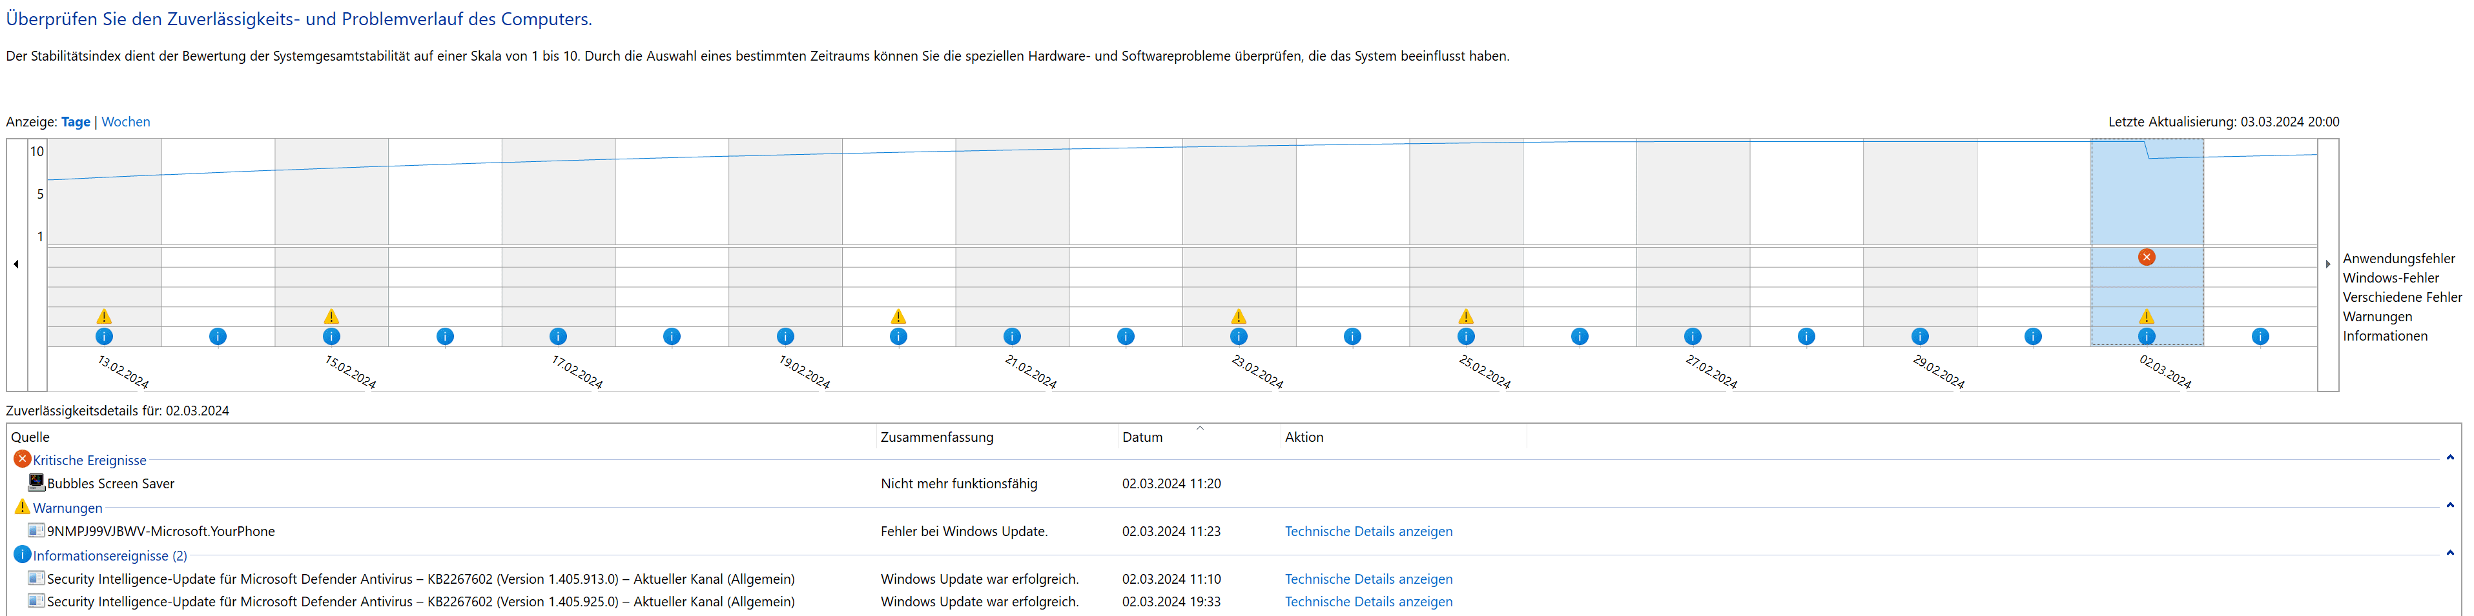2474x616 pixels.
Task: Click the Verschiedene Fehler legend label
Action: pos(2402,297)
